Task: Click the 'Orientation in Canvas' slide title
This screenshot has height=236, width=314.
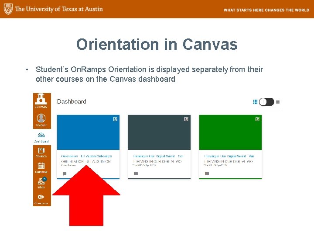Action: click(157, 44)
